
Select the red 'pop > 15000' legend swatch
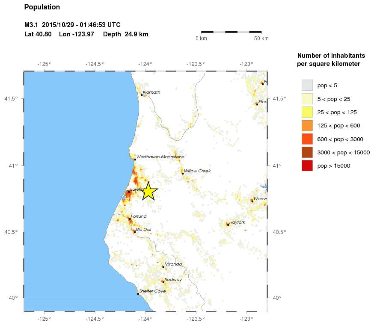point(307,166)
